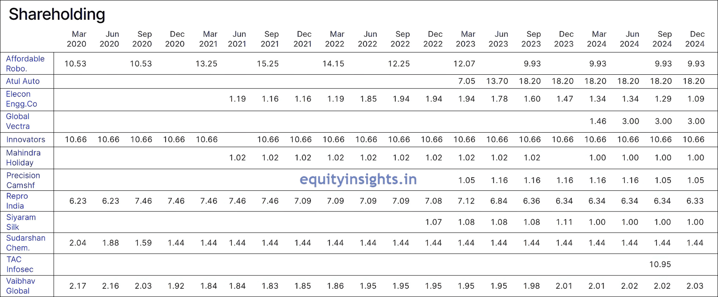Select the Global Vectra link
The height and width of the screenshot is (297, 718).
tap(18, 121)
